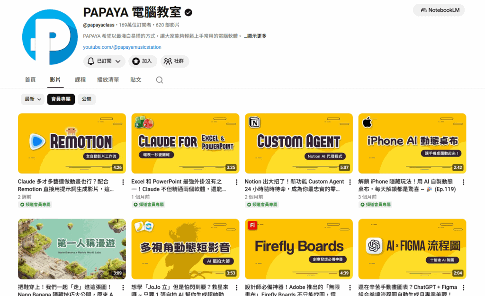Select the 公開 filter chip
The image size is (485, 296).
(x=86, y=99)
